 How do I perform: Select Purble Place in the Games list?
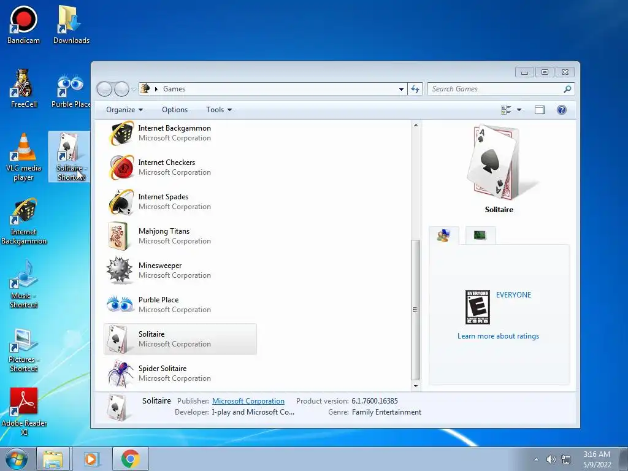click(x=180, y=305)
